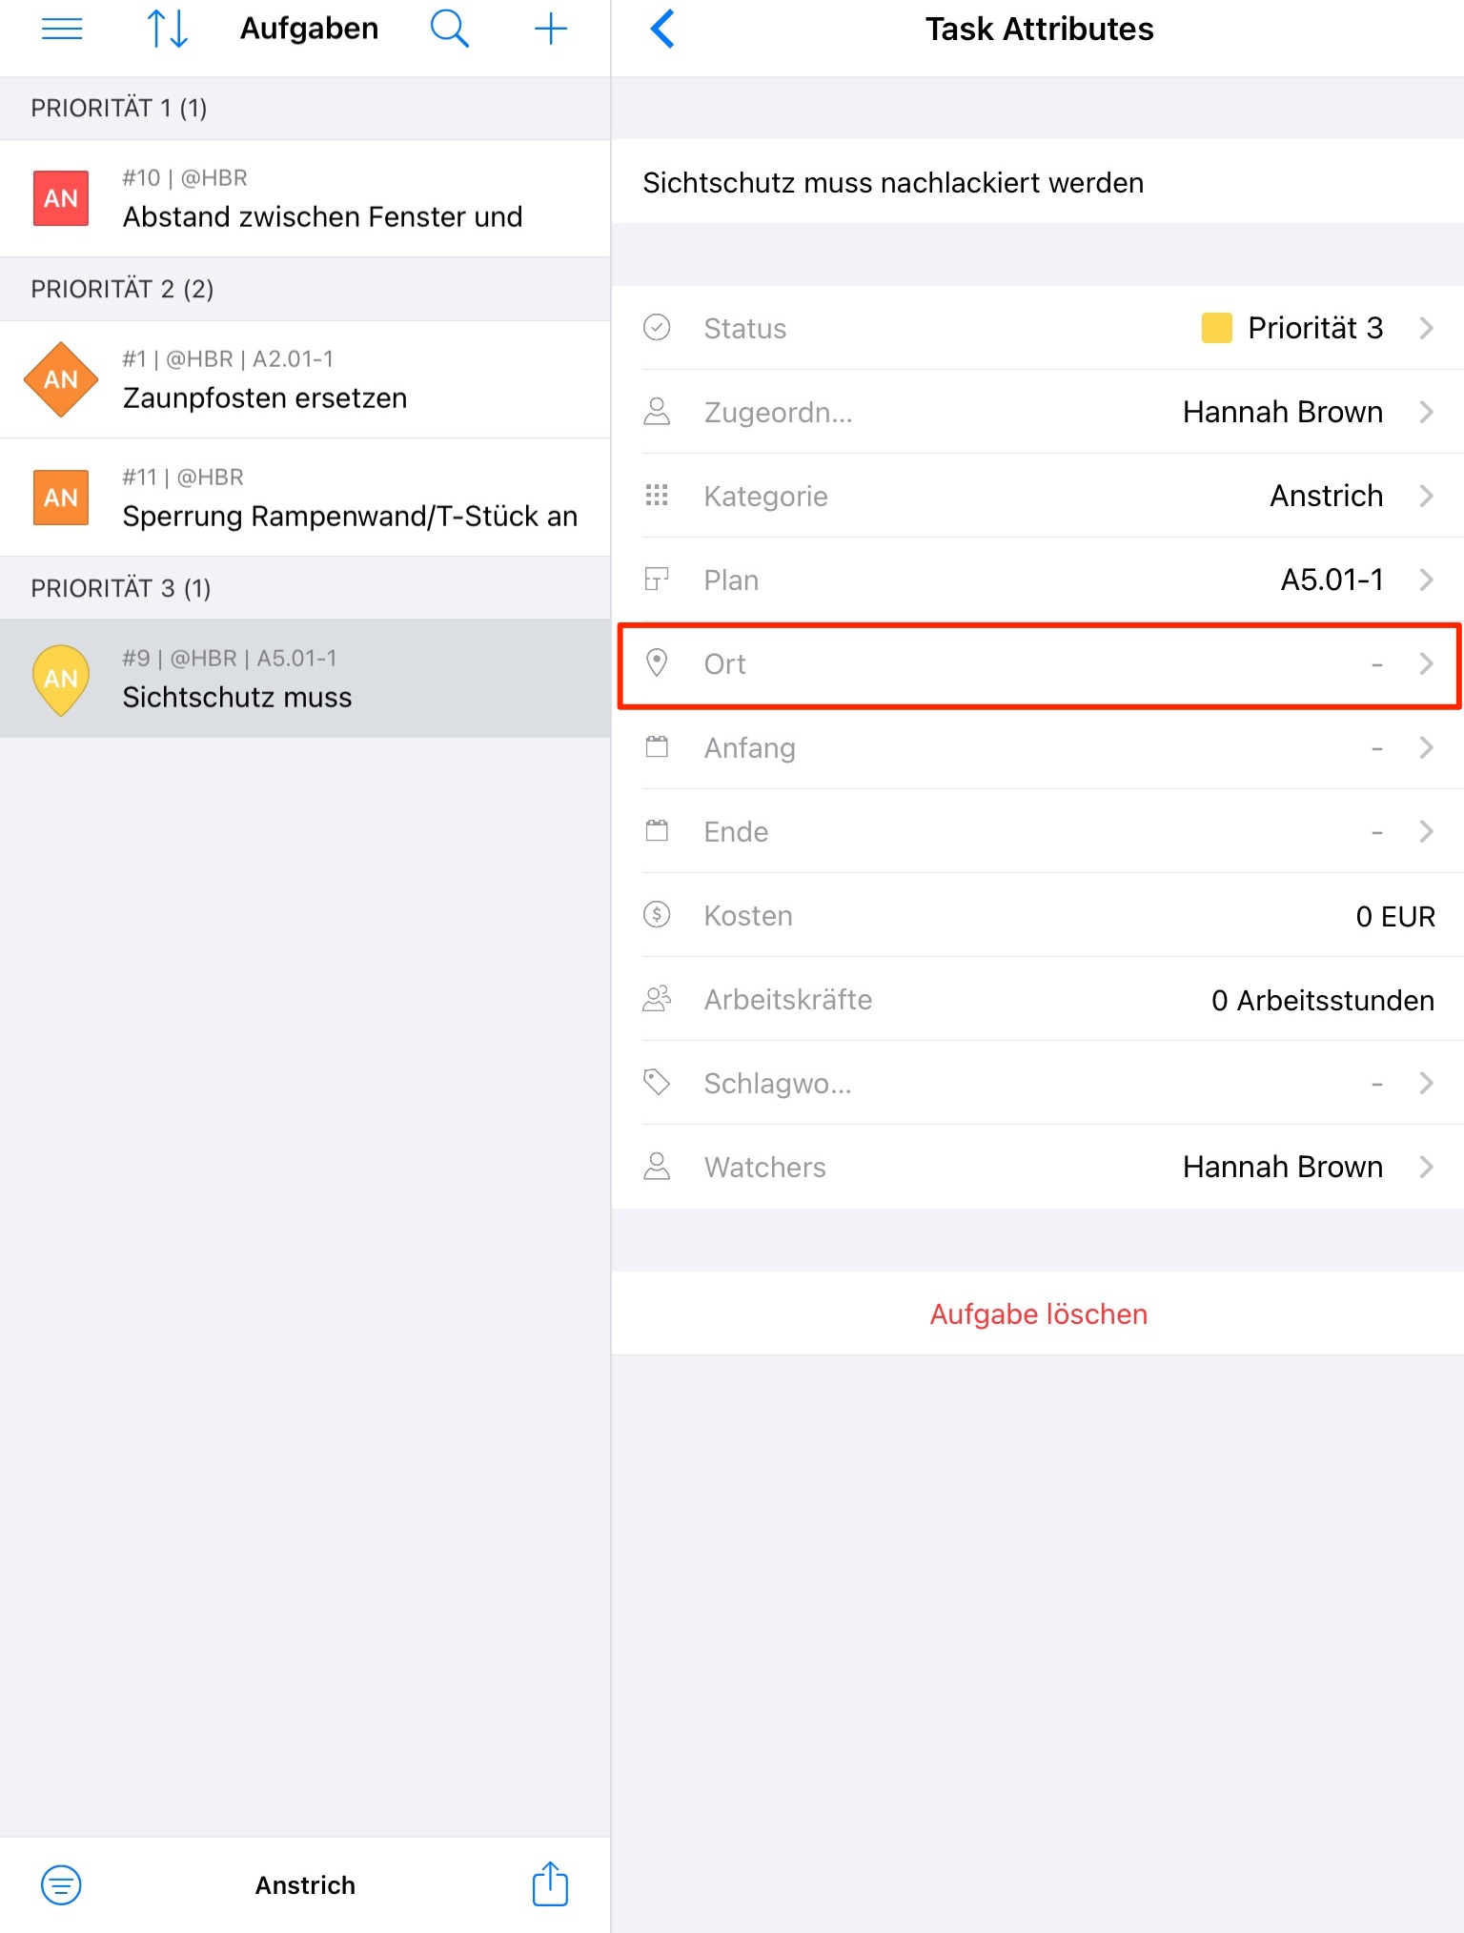1464x1933 pixels.
Task: Open the filter icon in bottom bar
Action: [62, 1884]
